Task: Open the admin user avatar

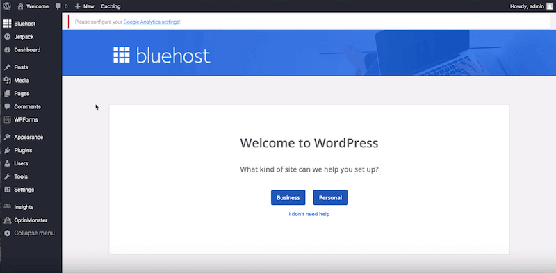Action: click(549, 6)
